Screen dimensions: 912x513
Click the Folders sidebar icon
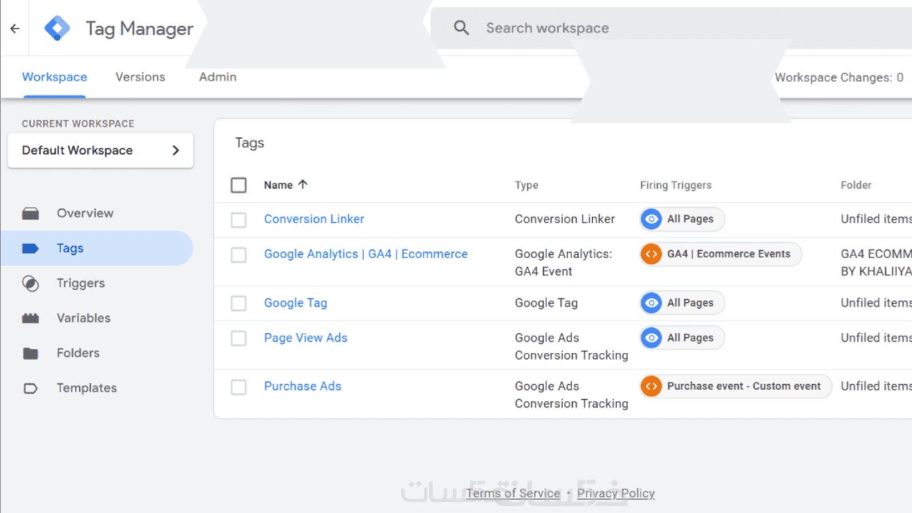pyautogui.click(x=31, y=353)
